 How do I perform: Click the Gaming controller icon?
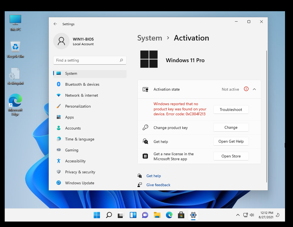58,150
